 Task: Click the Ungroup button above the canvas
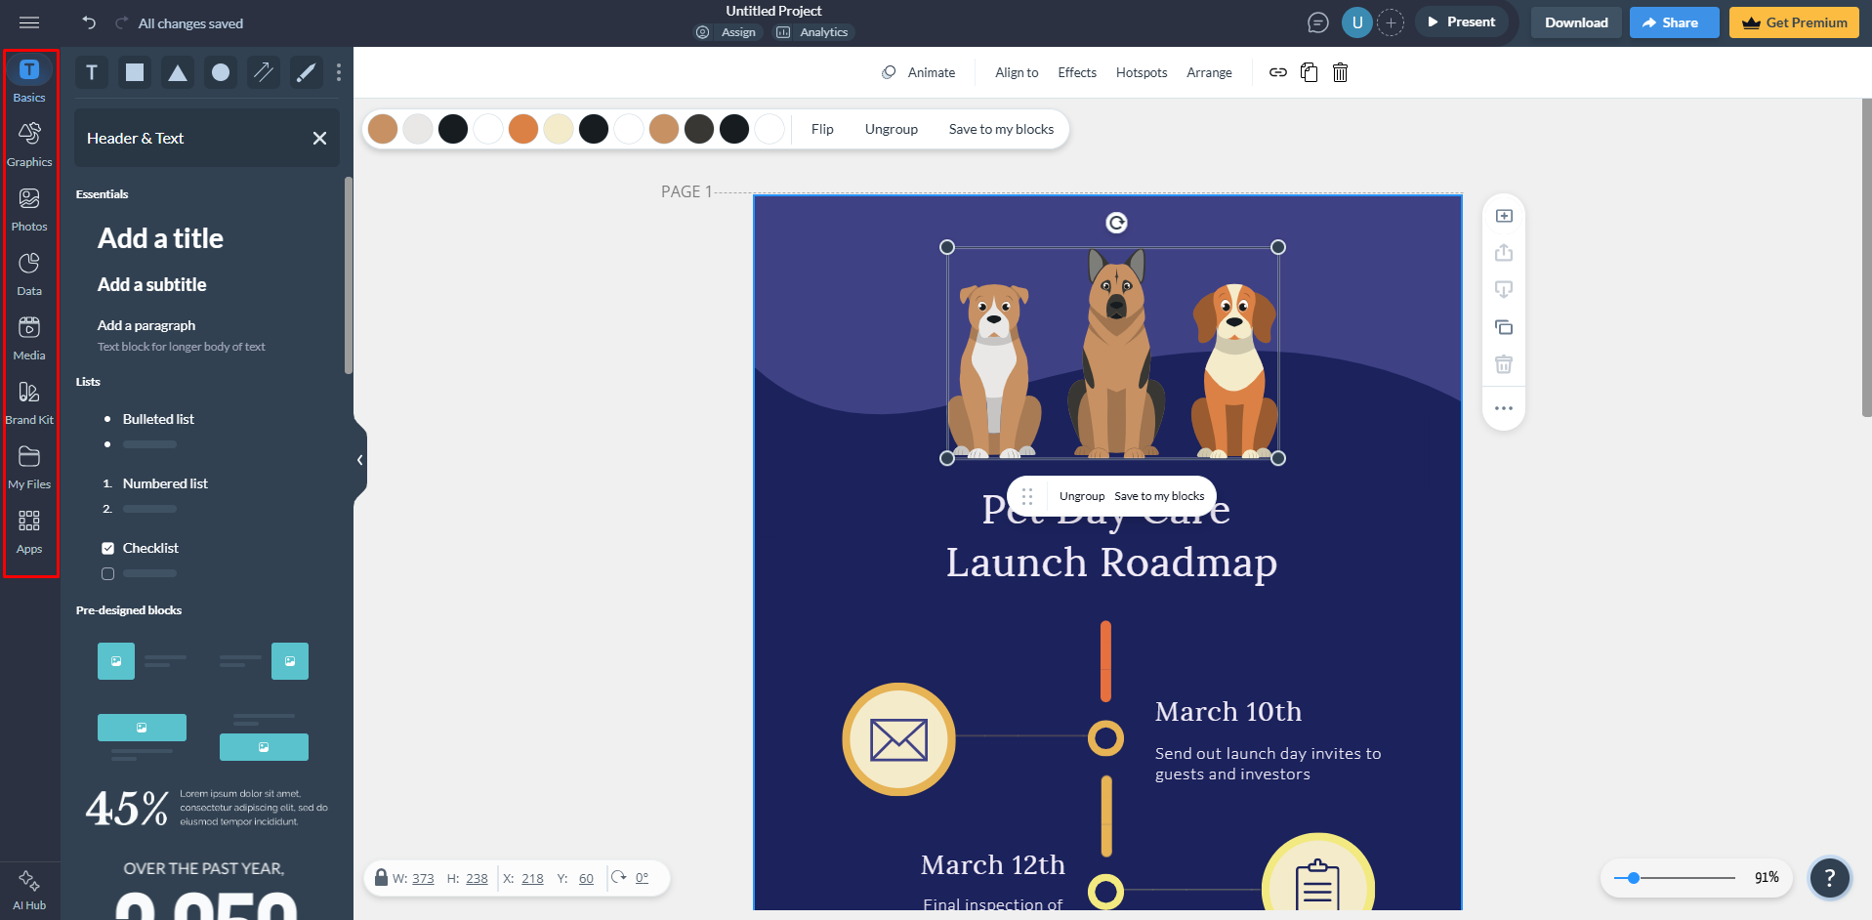891,128
